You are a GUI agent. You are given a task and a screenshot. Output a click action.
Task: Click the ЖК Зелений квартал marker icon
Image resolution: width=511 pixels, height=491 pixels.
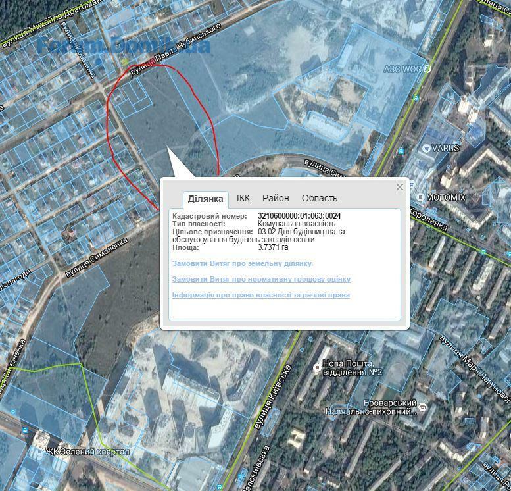39,452
